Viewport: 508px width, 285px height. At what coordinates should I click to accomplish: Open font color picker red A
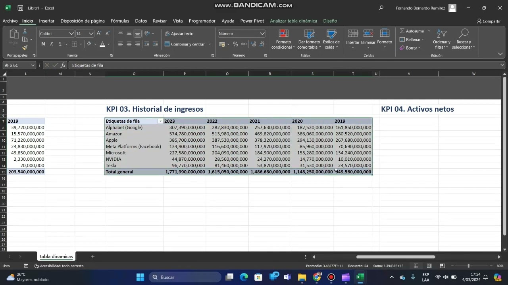102,44
